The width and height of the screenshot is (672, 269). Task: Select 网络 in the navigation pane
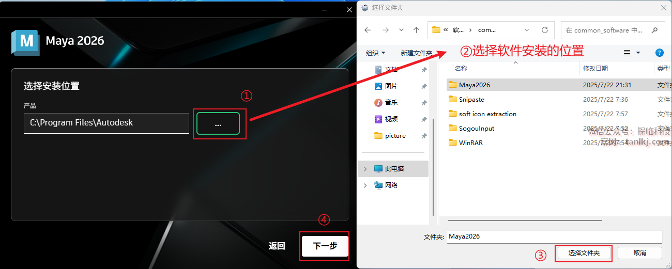(x=391, y=185)
